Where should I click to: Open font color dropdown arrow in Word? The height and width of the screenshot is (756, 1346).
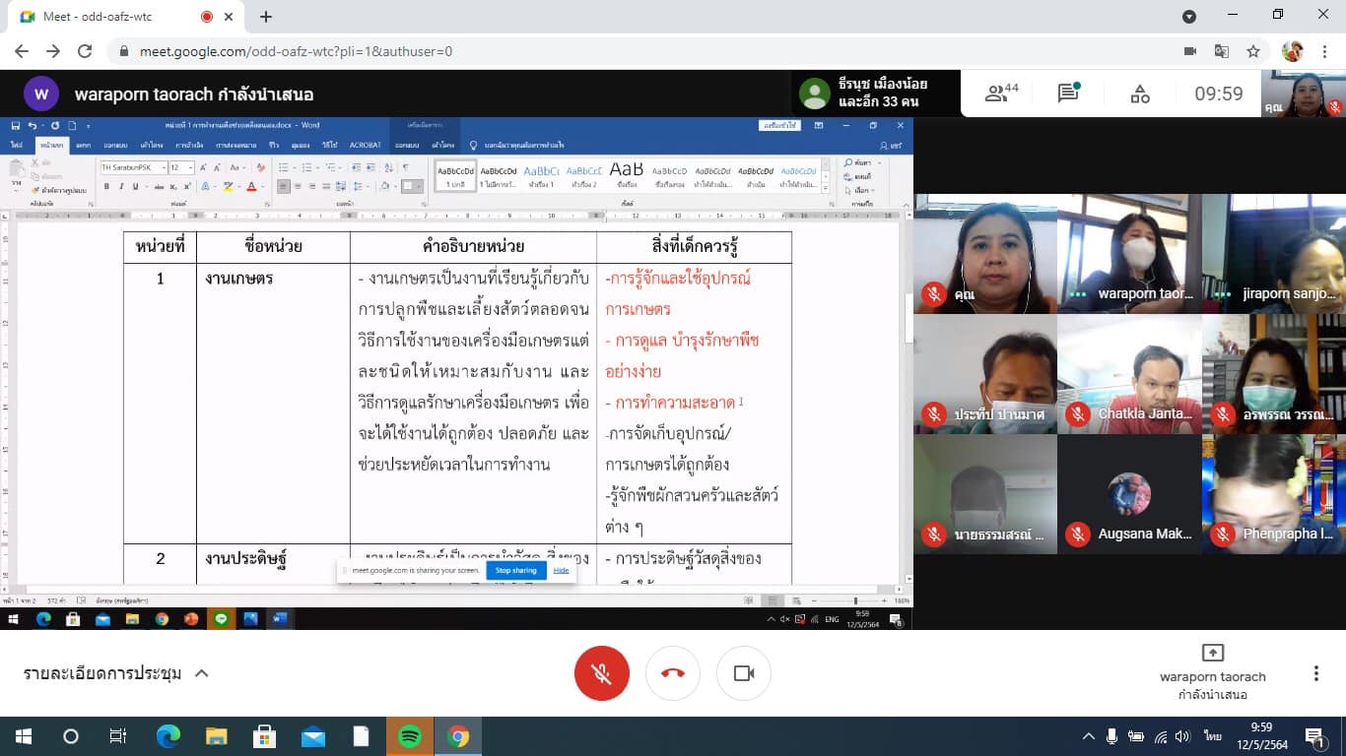coord(262,186)
